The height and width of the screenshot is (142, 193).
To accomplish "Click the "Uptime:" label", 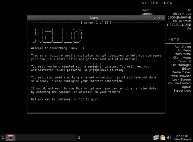I will coord(147,14).
